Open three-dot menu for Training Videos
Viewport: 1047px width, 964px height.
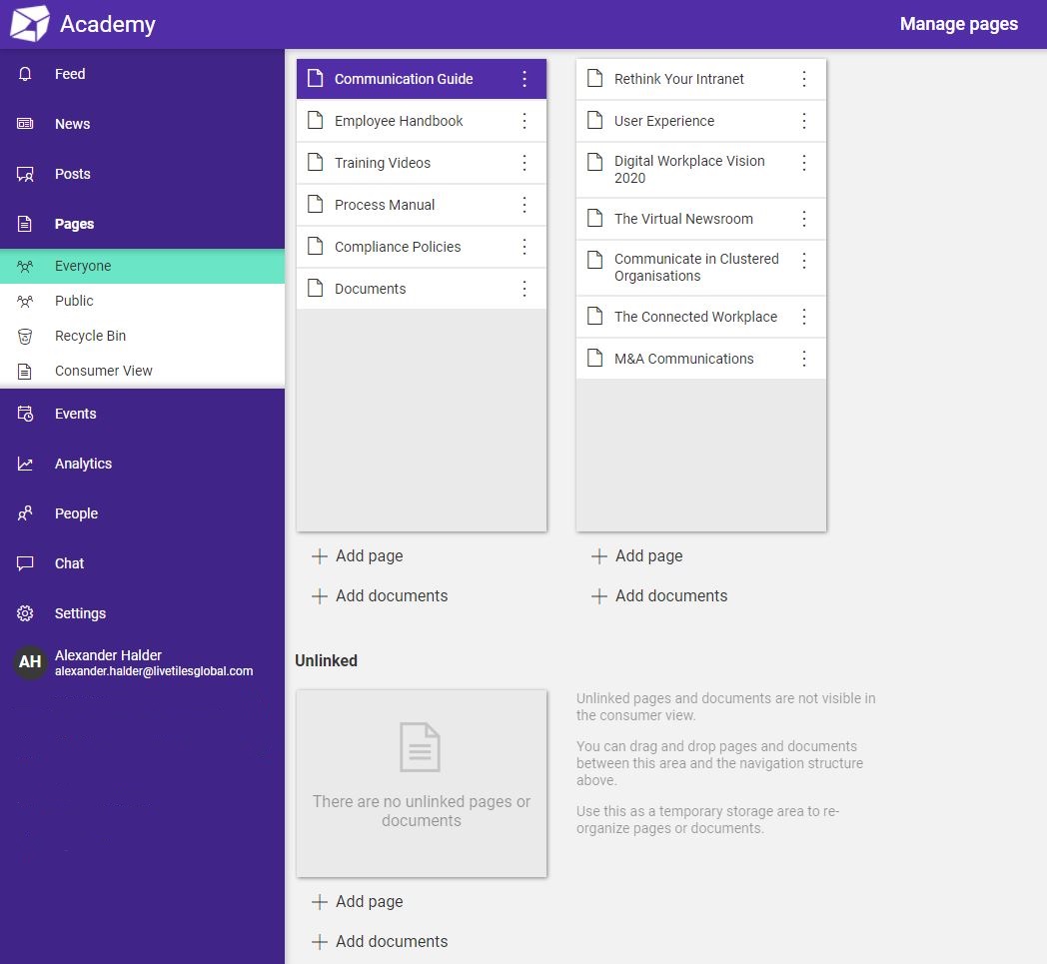[x=524, y=162]
